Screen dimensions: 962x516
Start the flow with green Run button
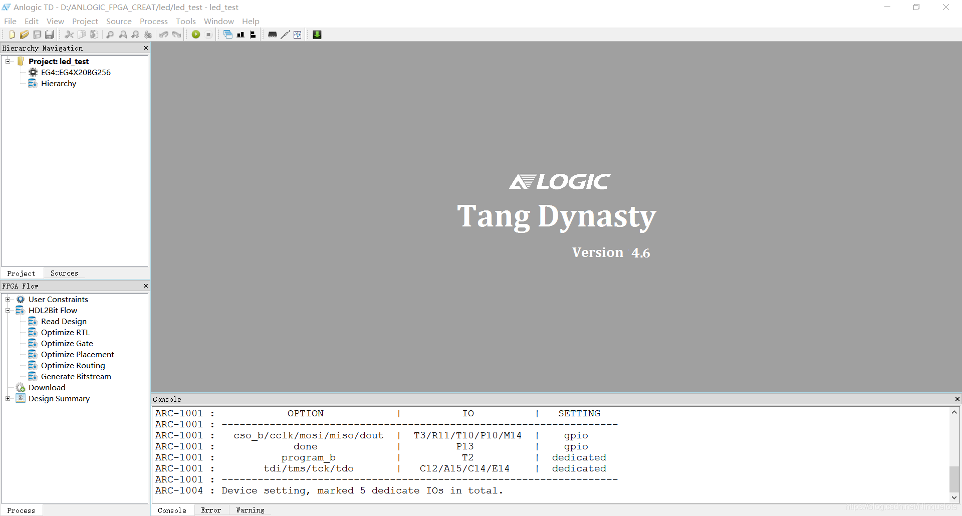(x=196, y=35)
